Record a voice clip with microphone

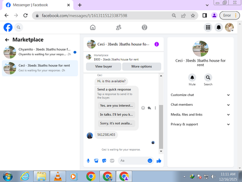click(88, 161)
